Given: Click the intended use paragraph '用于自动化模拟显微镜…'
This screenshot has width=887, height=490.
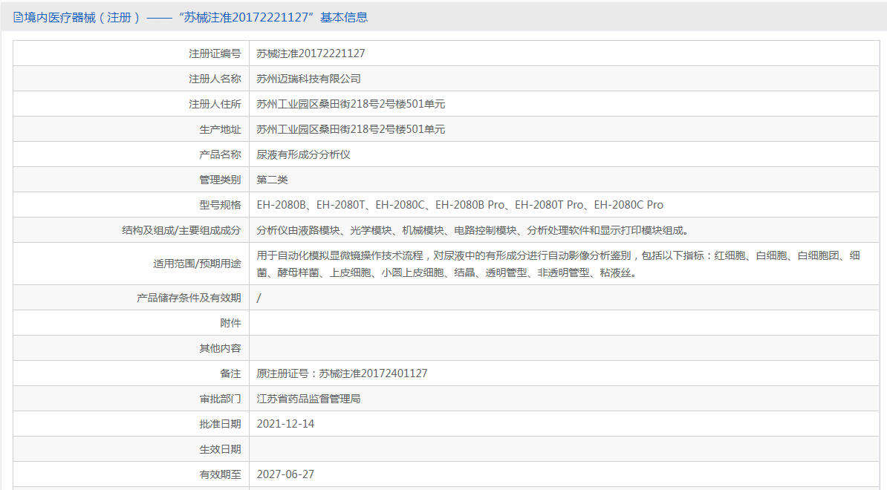Looking at the screenshot, I should point(559,264).
